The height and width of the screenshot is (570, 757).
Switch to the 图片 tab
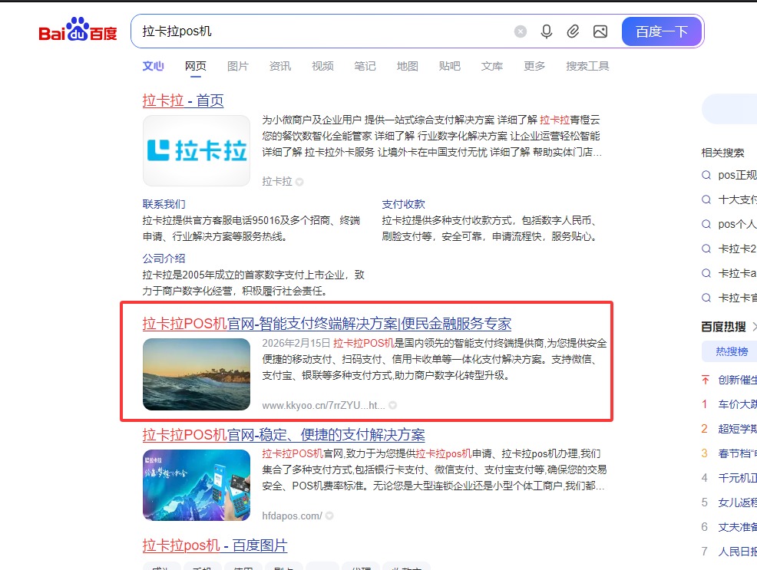238,66
